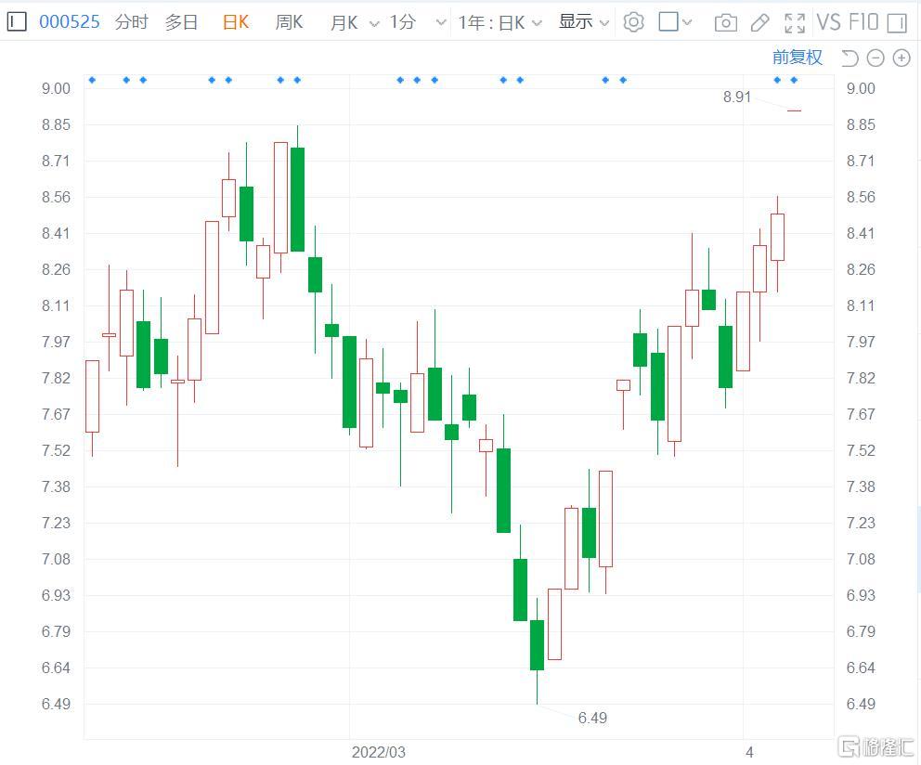The height and width of the screenshot is (765, 921).
Task: Open the F10 company info
Action: pyautogui.click(x=863, y=22)
